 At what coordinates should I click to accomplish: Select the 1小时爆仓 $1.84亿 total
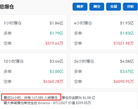click(x=56, y=23)
